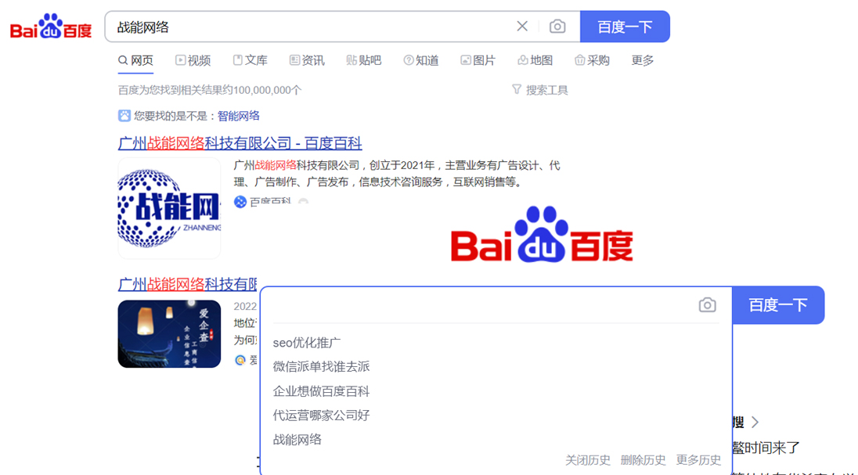Open the 贴吧 tab

(x=364, y=60)
